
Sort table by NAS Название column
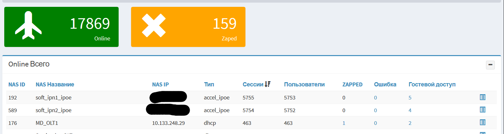[x=55, y=84]
